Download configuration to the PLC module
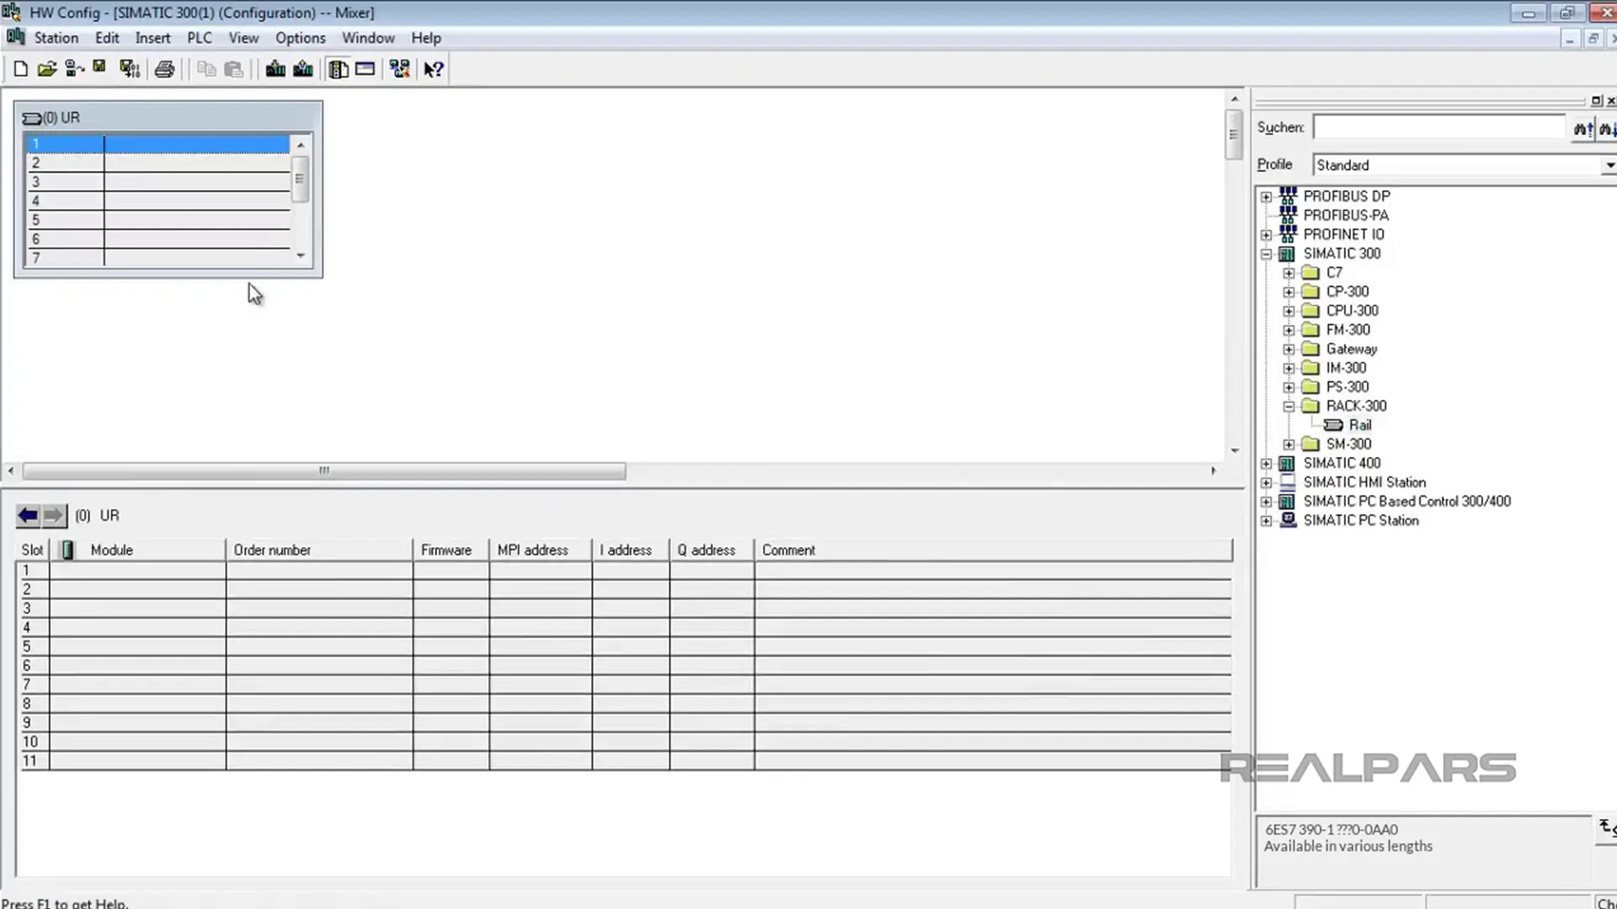This screenshot has height=909, width=1617. coord(275,68)
